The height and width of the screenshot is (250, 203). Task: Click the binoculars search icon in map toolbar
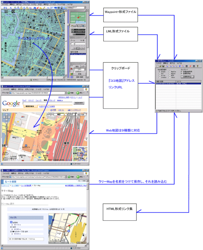pos(35,8)
